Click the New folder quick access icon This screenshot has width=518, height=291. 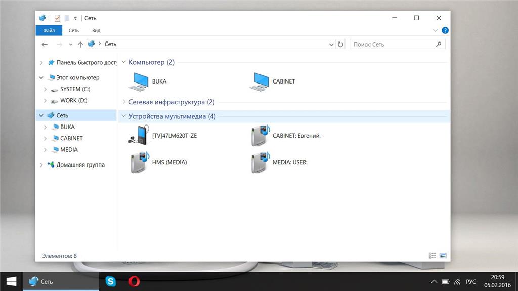pos(67,18)
